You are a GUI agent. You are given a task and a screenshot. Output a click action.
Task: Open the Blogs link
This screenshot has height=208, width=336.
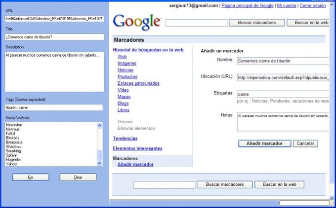pos(123,103)
